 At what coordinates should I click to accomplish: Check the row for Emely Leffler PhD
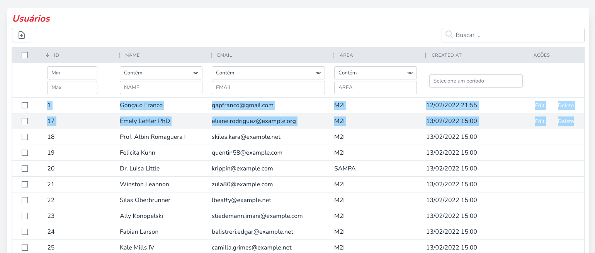(x=25, y=121)
